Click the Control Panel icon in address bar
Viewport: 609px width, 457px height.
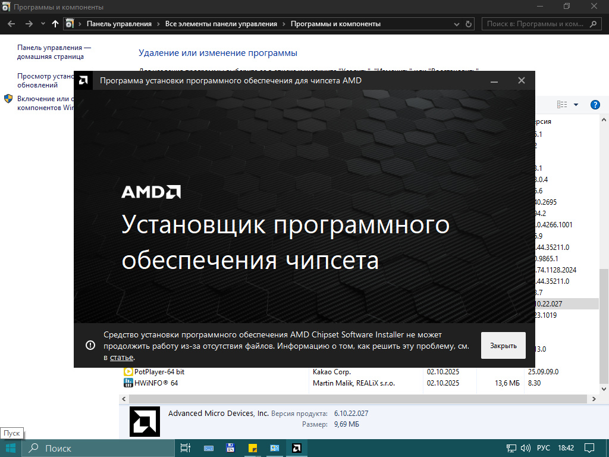(69, 24)
